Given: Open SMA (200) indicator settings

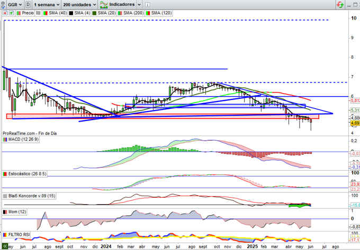Looking at the screenshot, I should pos(133,13).
